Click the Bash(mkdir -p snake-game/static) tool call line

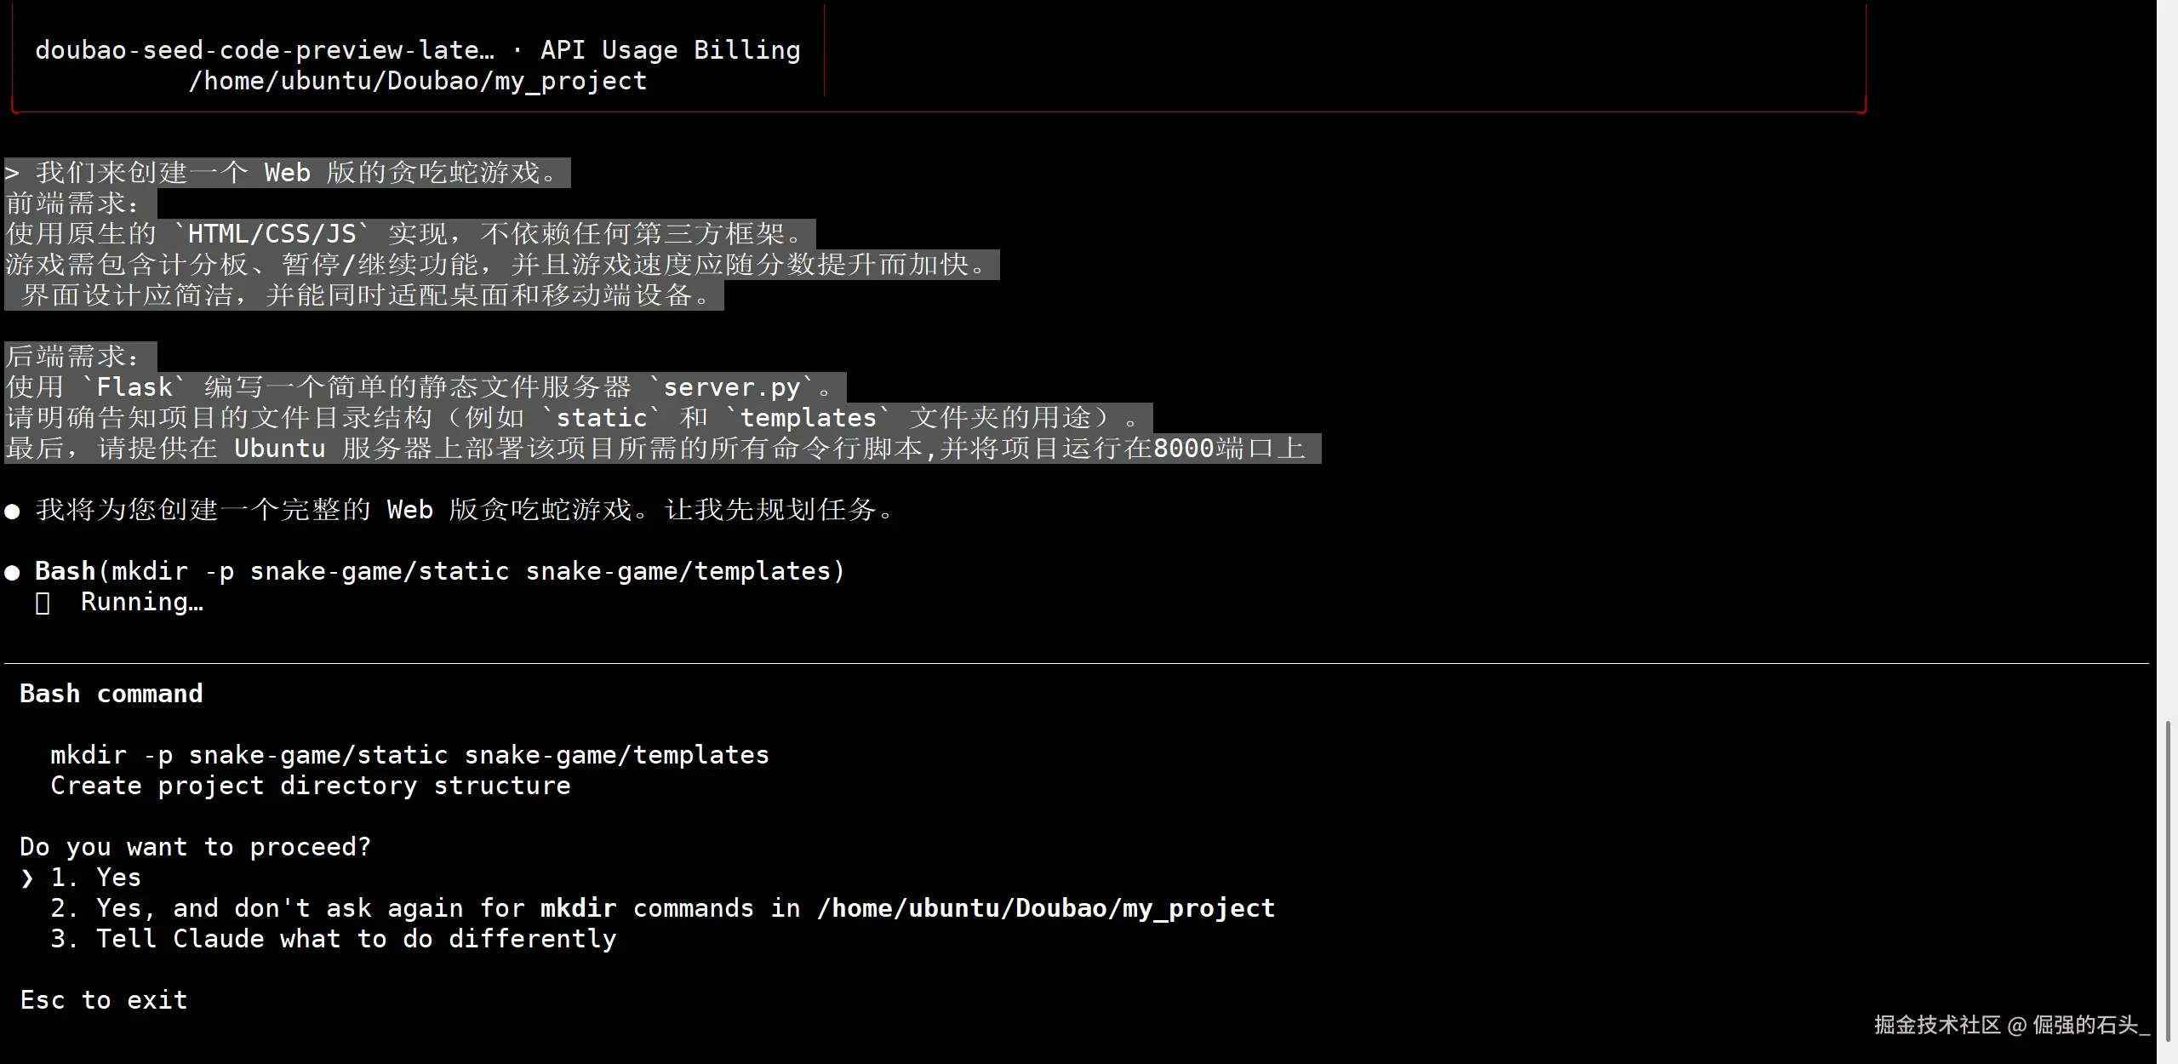click(439, 571)
